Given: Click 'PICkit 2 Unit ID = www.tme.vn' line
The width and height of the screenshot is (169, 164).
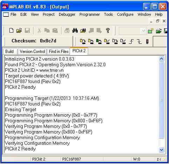Looking at the screenshot, I should pos(34,70).
